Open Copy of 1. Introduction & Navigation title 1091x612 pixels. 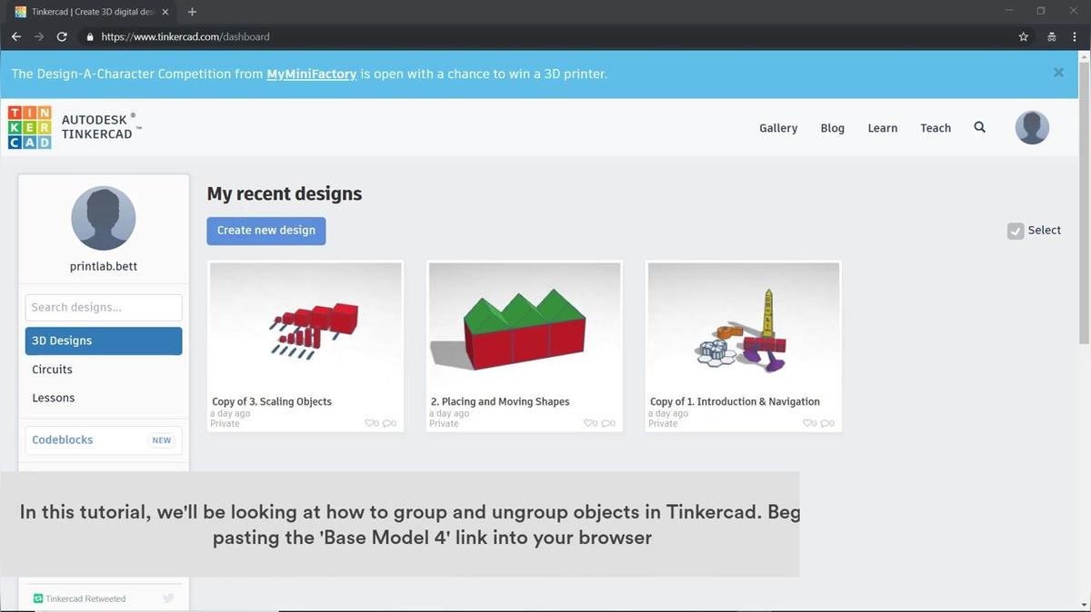(x=735, y=401)
